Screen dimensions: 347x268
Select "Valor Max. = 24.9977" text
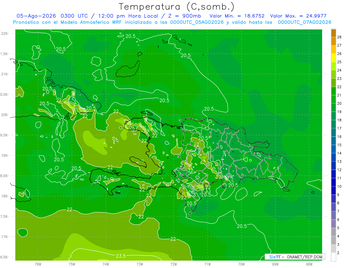coord(298,16)
